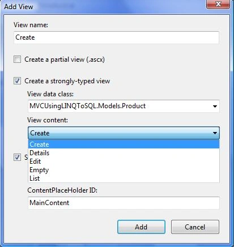The image size is (234, 247).
Task: Pick Edit from the view content list
Action: [124, 161]
